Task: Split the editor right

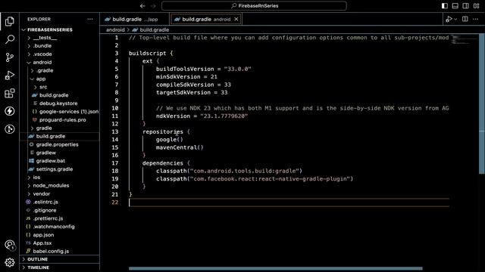Action: point(465,19)
